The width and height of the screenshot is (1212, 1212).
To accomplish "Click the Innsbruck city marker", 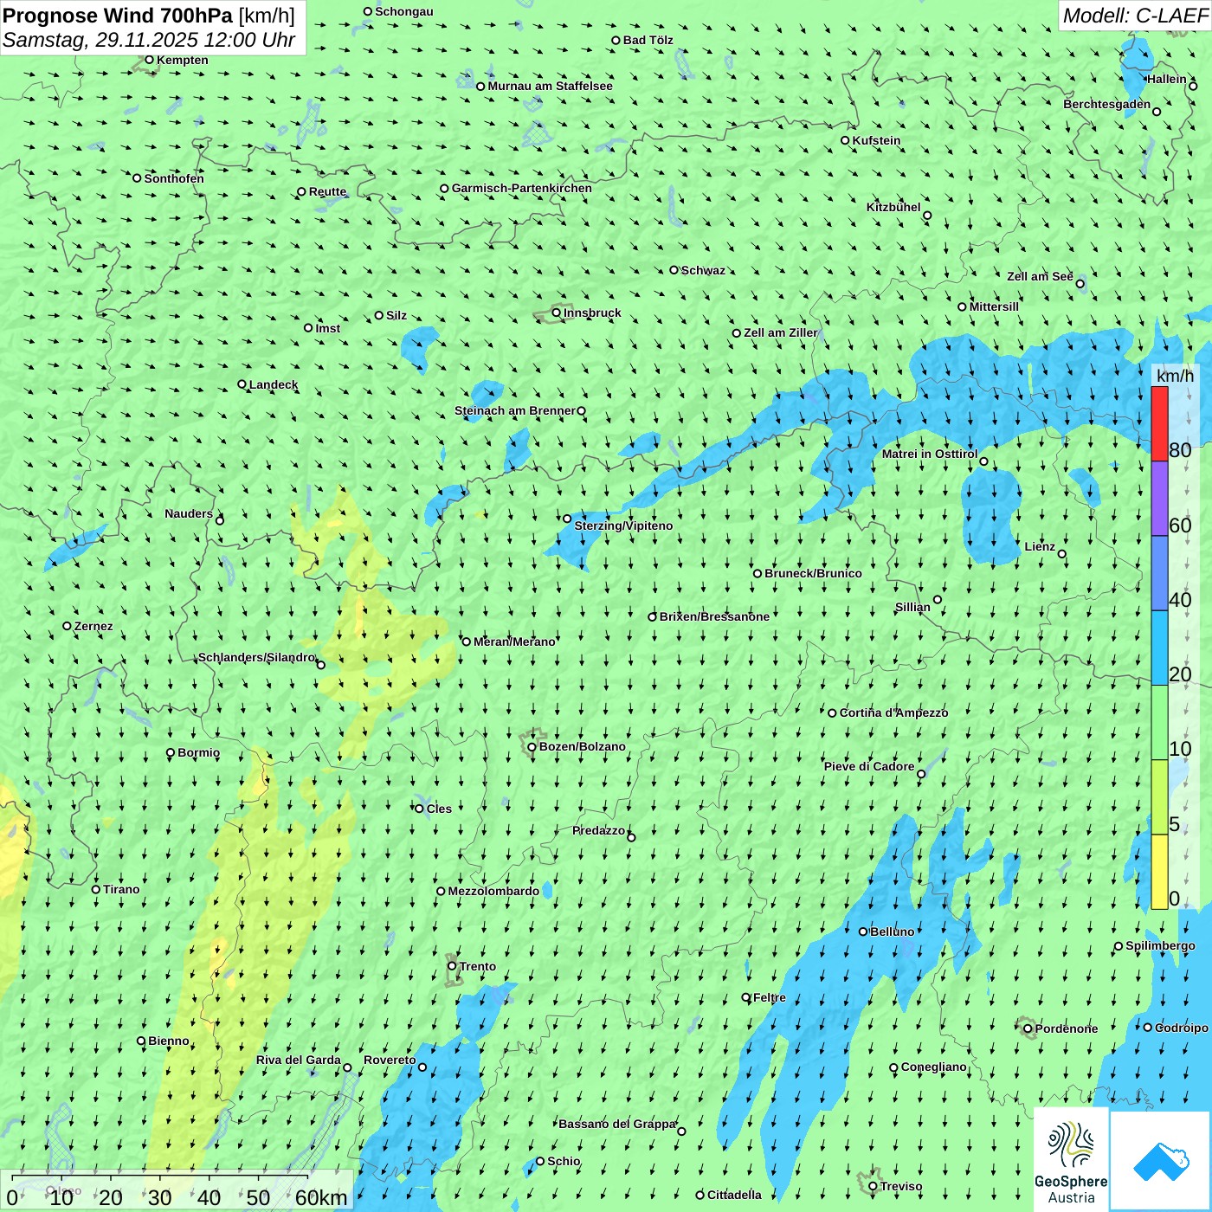I will tap(557, 313).
